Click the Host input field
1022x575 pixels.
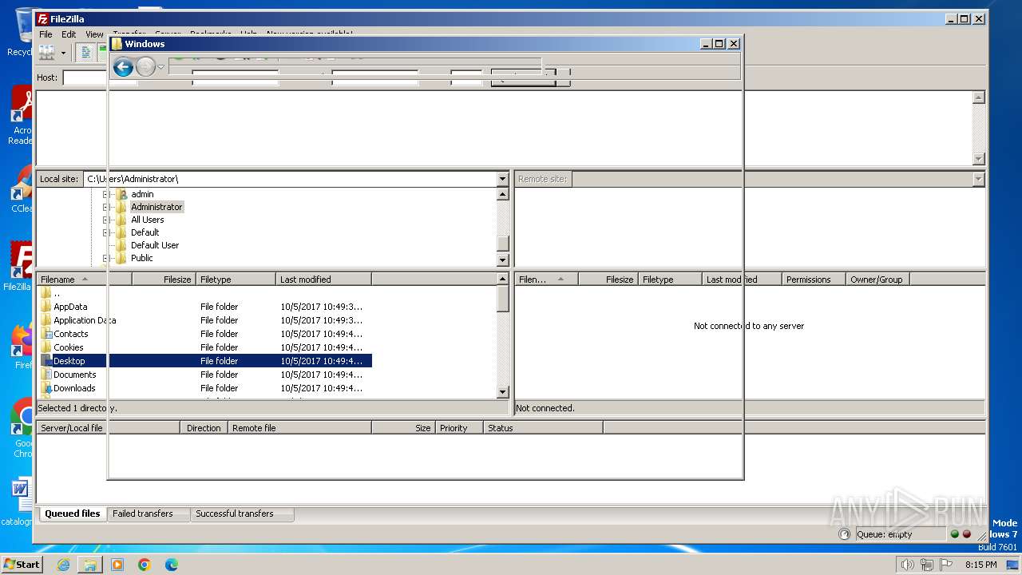(85, 77)
